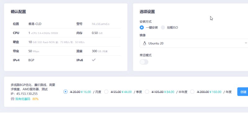Click the IP: 45.153.130.255 text
This screenshot has width=248, height=115.
(24, 94)
